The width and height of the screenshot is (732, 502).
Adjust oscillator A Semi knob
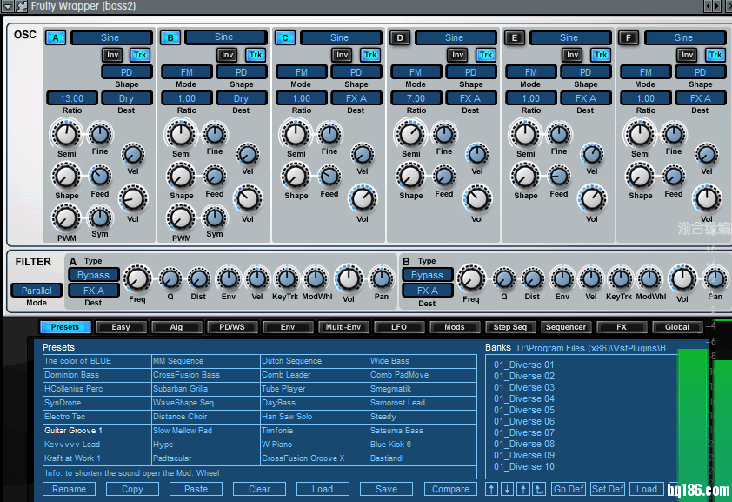66,135
